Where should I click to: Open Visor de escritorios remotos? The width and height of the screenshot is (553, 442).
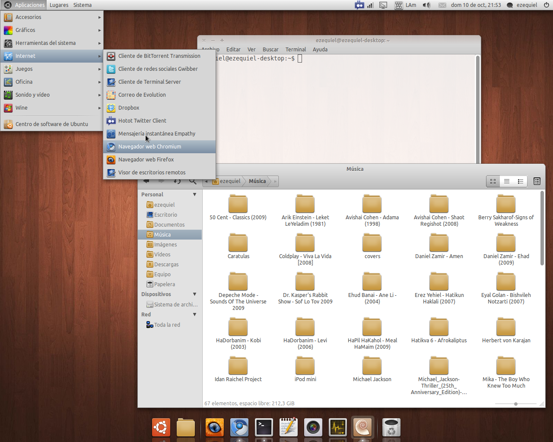(x=159, y=173)
